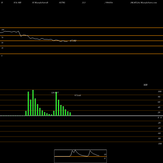
Task: Click the 80 label on MR axis
Action: (159, 97)
